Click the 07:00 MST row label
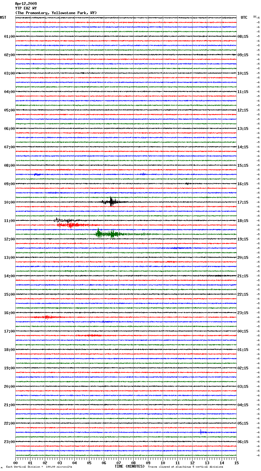Image resolution: width=261 pixels, height=471 pixels. [x=9, y=147]
